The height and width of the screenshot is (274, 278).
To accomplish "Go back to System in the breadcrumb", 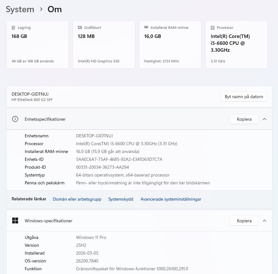I will click(20, 9).
